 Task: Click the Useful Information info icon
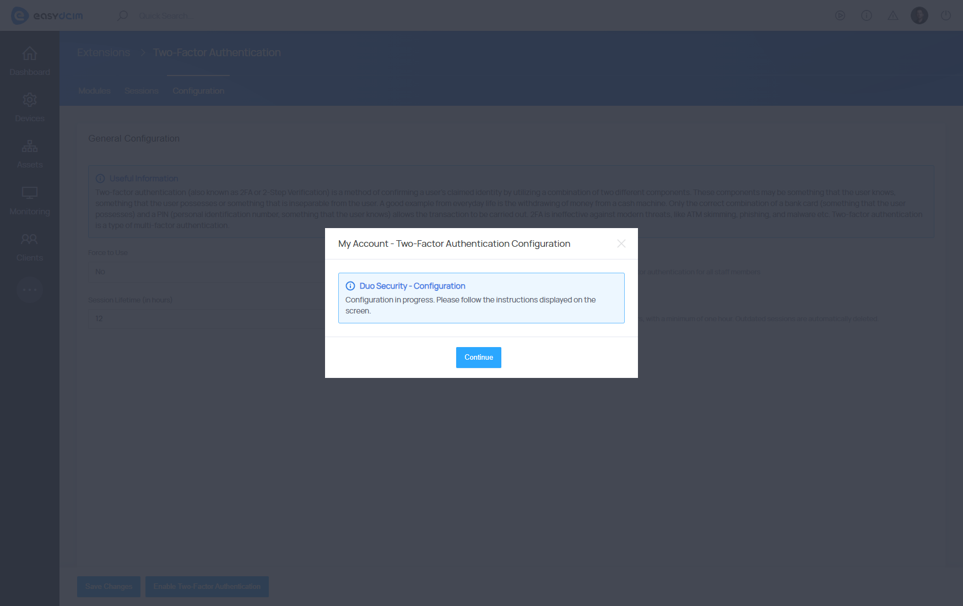[x=100, y=178]
